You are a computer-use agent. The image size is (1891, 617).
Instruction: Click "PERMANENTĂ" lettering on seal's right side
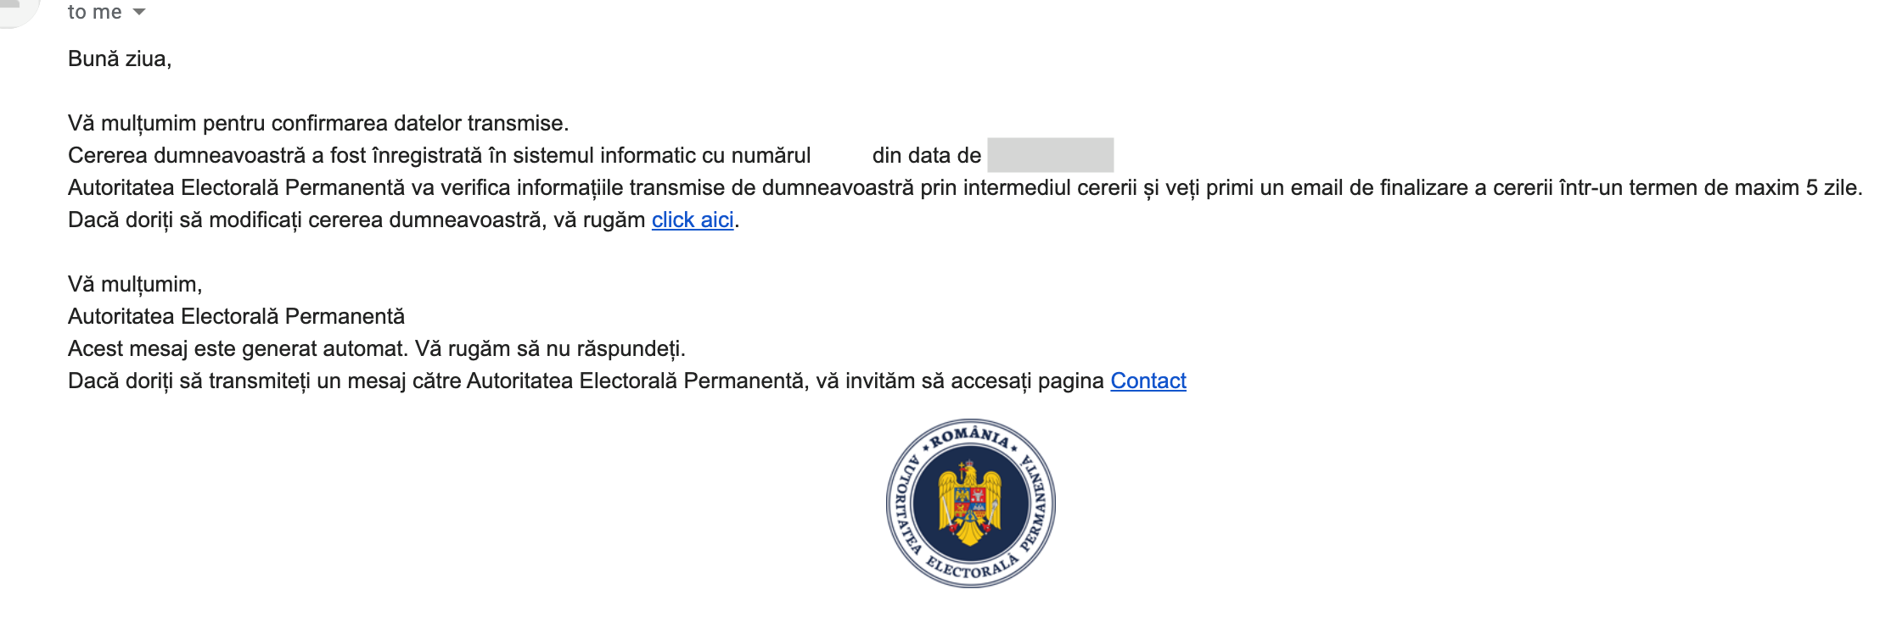[1037, 503]
